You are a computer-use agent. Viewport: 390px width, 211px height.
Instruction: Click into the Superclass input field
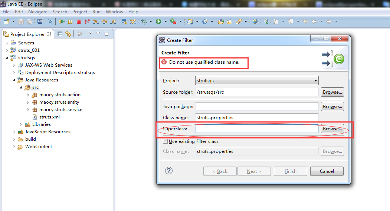[x=257, y=129]
